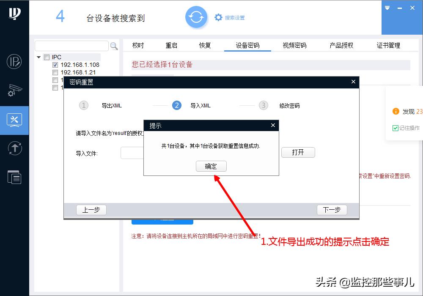Click the 上一步 button
423x296 pixels.
tap(91, 210)
